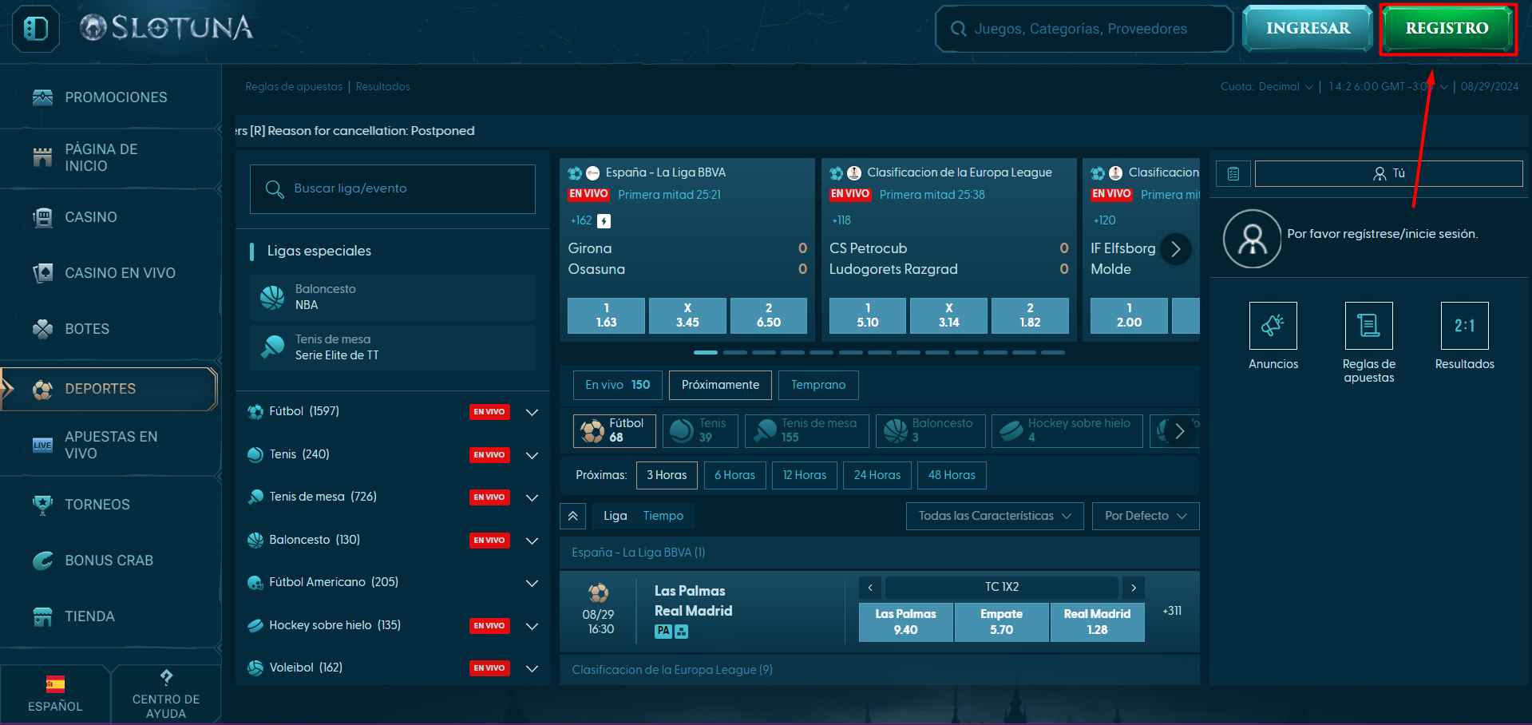Select first carousel pagination dash
The width and height of the screenshot is (1532, 725).
tap(706, 352)
